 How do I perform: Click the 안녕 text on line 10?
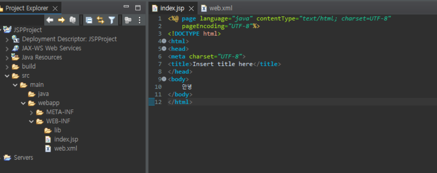(187, 87)
